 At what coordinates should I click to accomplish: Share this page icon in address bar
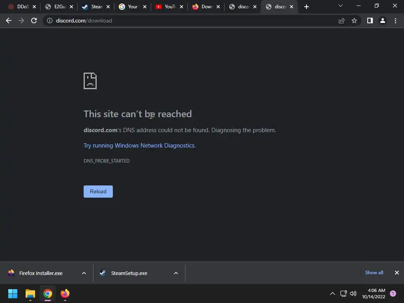coord(342,21)
